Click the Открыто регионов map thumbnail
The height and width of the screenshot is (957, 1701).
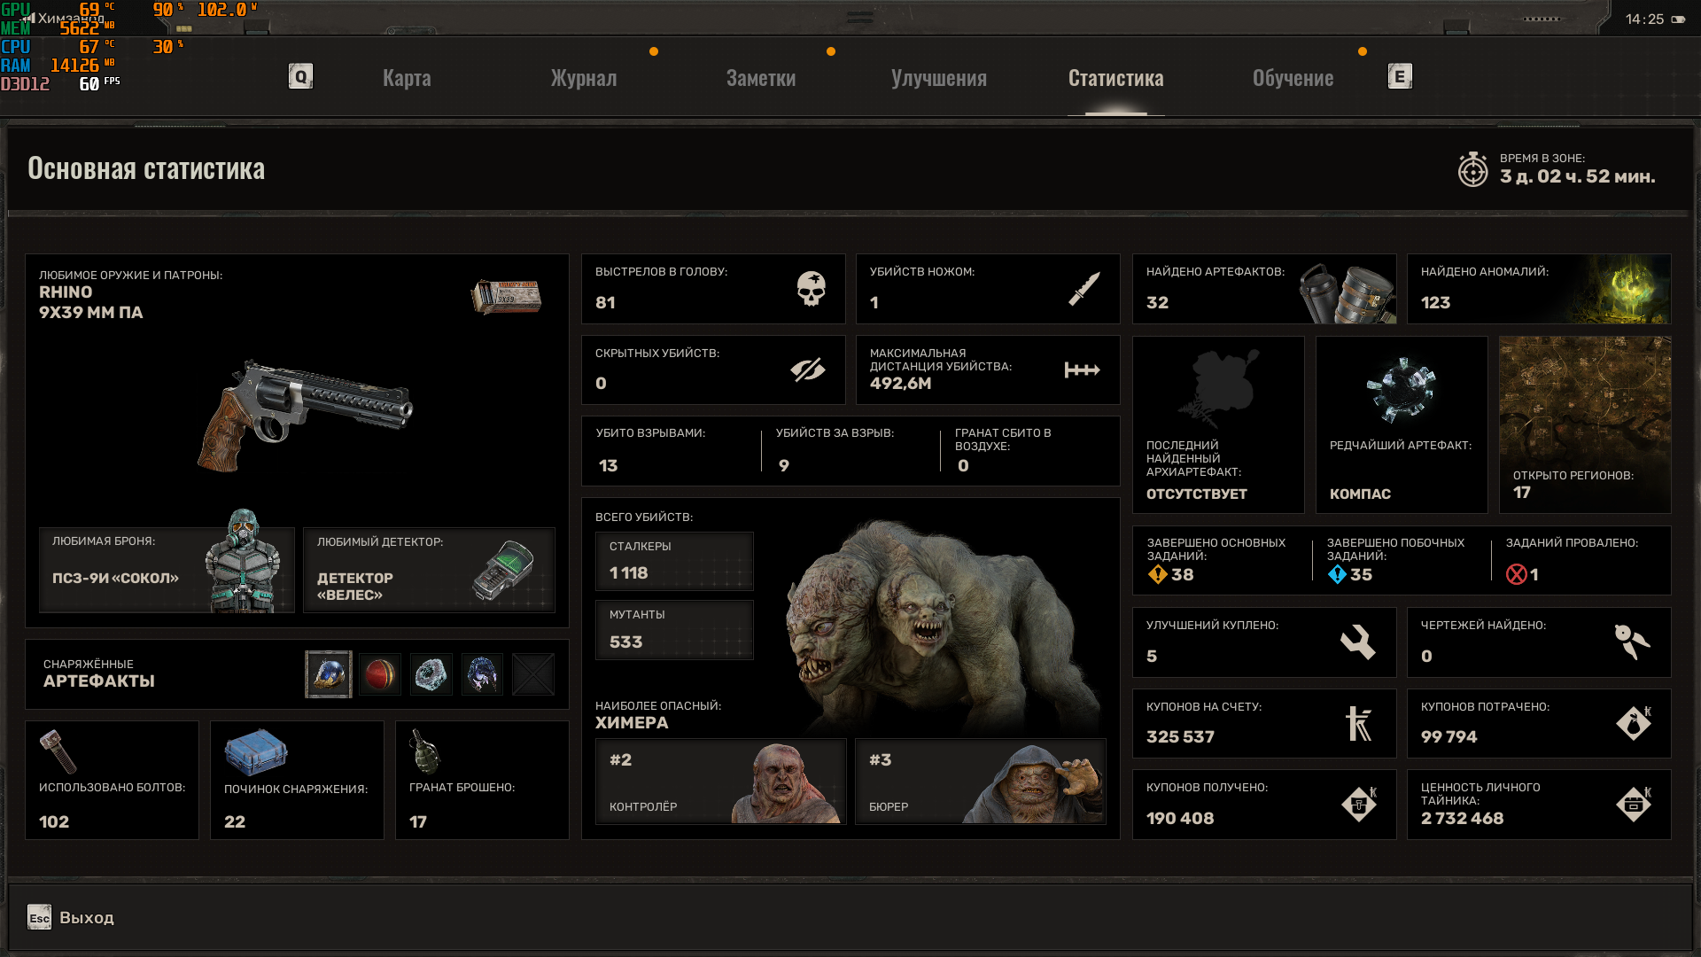[x=1585, y=424]
